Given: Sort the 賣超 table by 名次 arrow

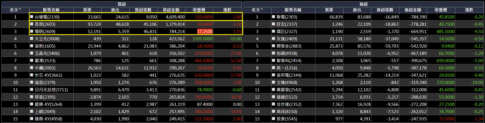Looking at the screenshot, I should [262, 10].
